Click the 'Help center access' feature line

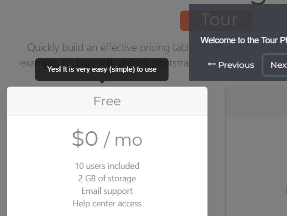point(107,203)
